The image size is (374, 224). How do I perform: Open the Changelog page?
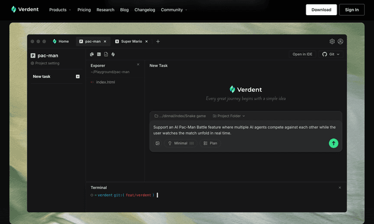(x=145, y=10)
